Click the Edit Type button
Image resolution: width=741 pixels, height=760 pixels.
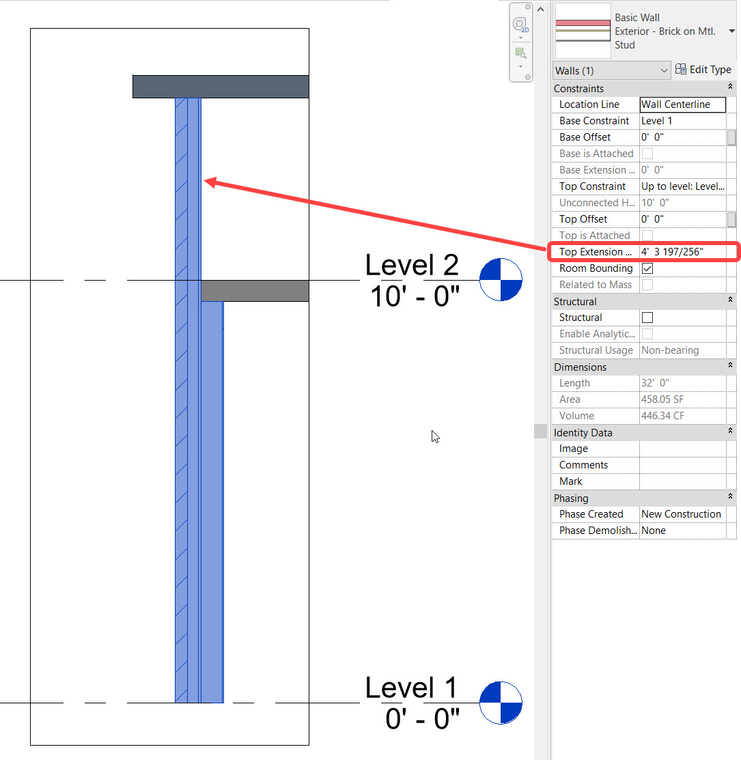click(703, 69)
